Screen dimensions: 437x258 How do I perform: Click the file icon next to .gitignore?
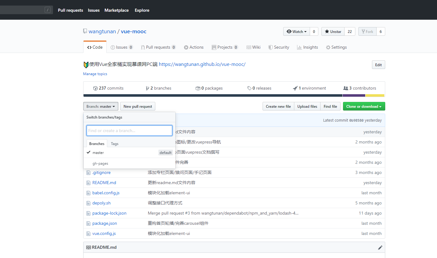(88, 173)
